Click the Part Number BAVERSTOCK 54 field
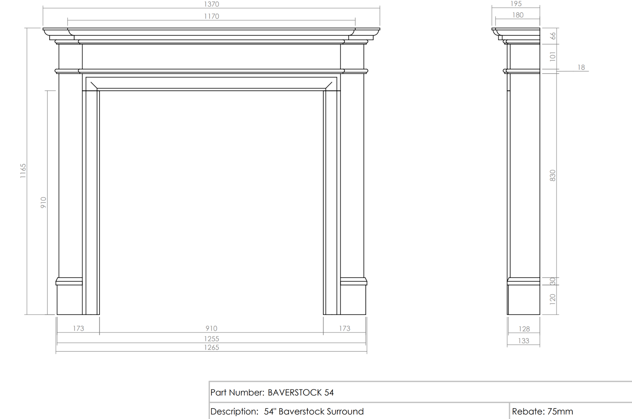This screenshot has width=632, height=419. (x=272, y=393)
